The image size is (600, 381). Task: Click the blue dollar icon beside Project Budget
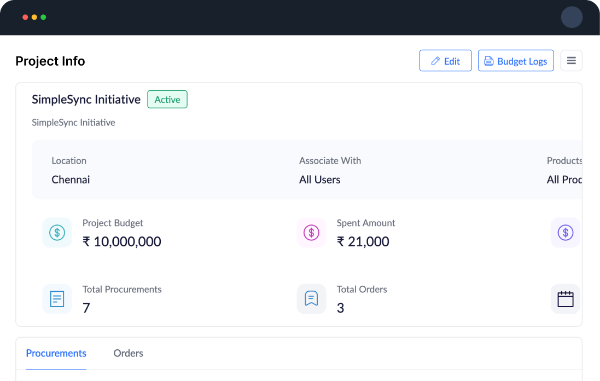(x=57, y=232)
